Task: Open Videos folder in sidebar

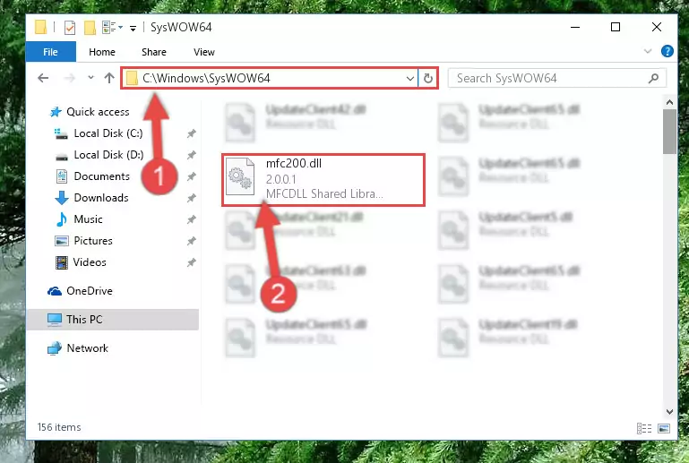Action: [x=90, y=262]
